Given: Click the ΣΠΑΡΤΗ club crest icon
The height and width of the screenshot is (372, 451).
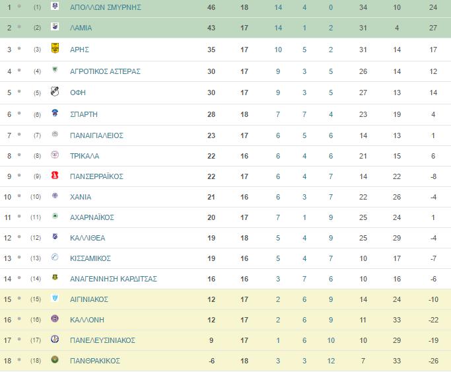Looking at the screenshot, I should pos(55,113).
